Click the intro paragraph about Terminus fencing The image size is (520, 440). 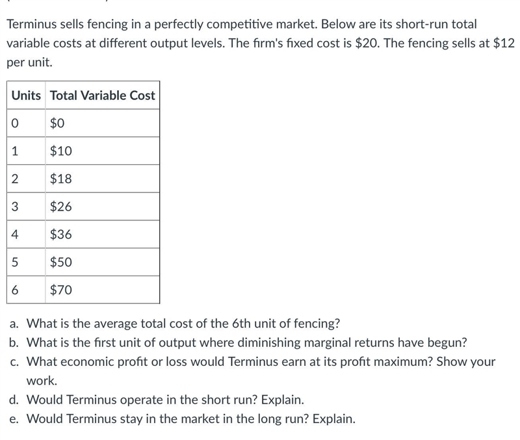coord(261,43)
